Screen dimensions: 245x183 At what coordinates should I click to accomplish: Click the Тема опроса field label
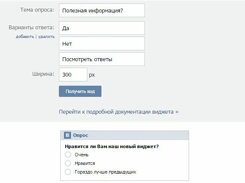pyautogui.click(x=37, y=10)
